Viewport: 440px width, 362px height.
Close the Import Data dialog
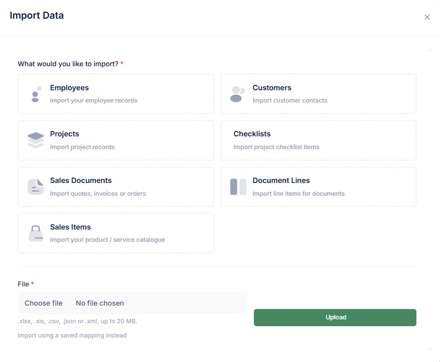[427, 17]
